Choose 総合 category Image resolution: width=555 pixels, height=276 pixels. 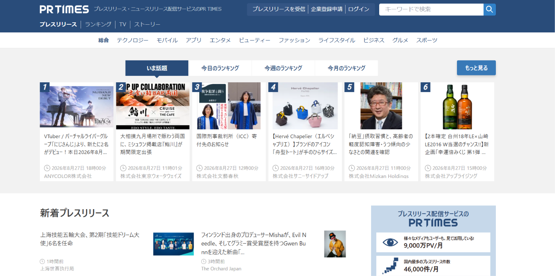(x=104, y=40)
